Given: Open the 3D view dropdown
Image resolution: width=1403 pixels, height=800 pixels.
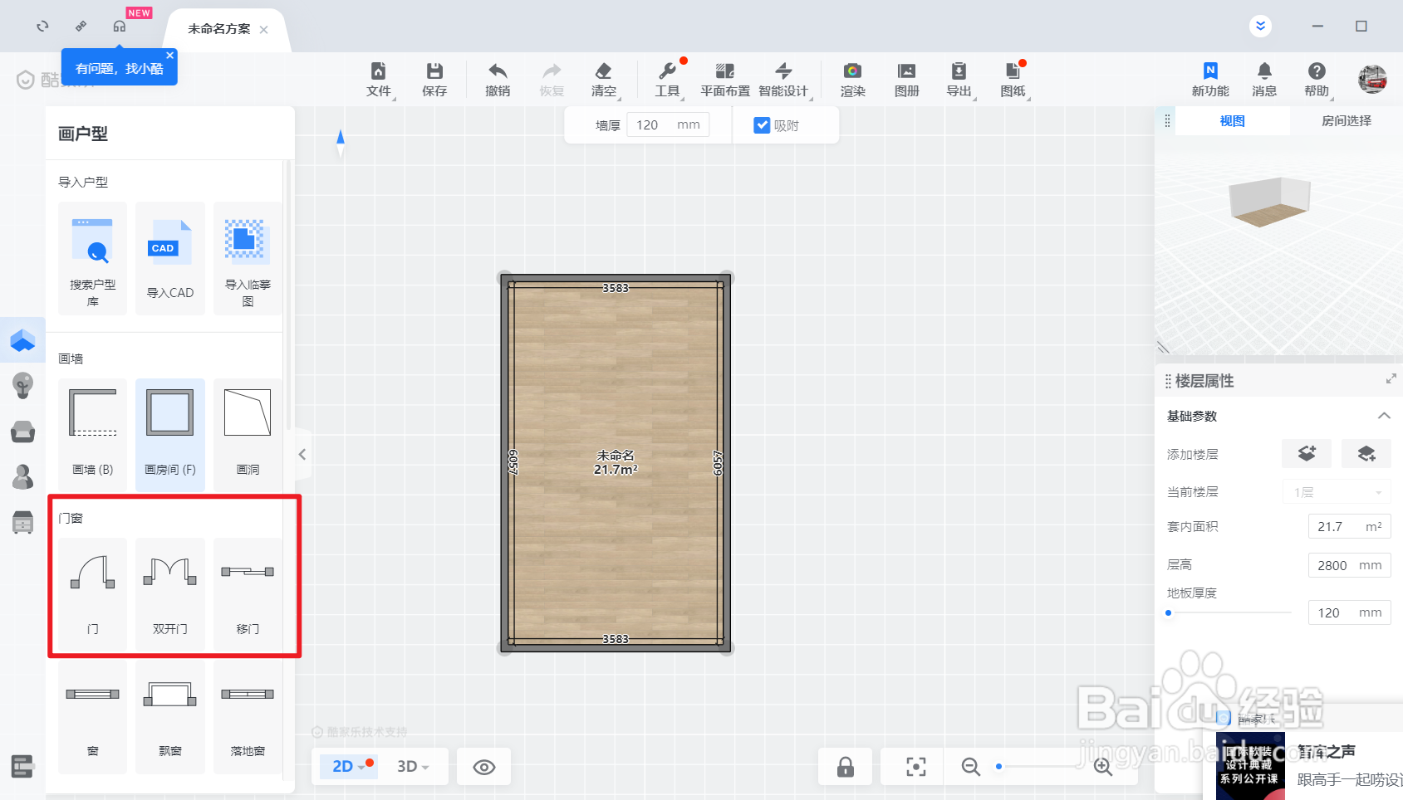Looking at the screenshot, I should click(413, 766).
